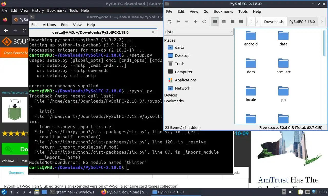Follow the Home breadcrumb link
This screenshot has height=196, width=328.
pyautogui.click(x=6, y=92)
